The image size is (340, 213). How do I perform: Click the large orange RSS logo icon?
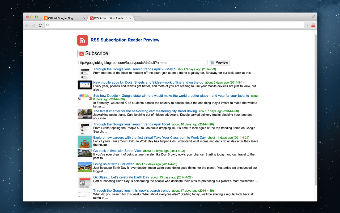pos(83,40)
